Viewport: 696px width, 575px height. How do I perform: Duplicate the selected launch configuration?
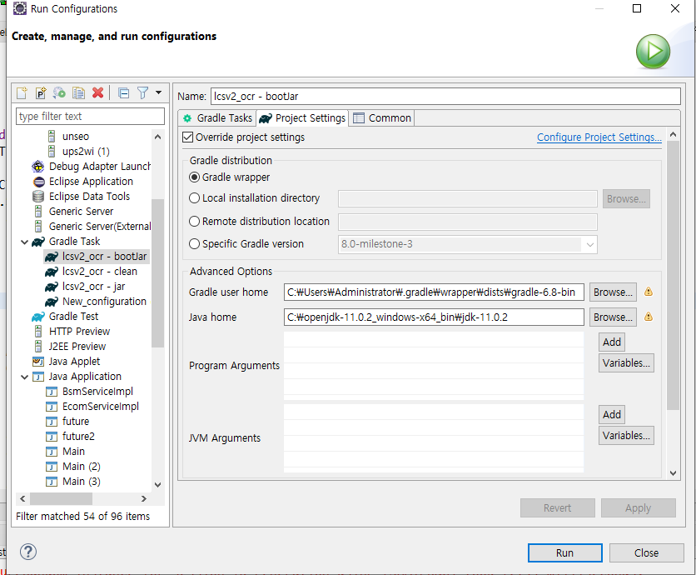[78, 92]
